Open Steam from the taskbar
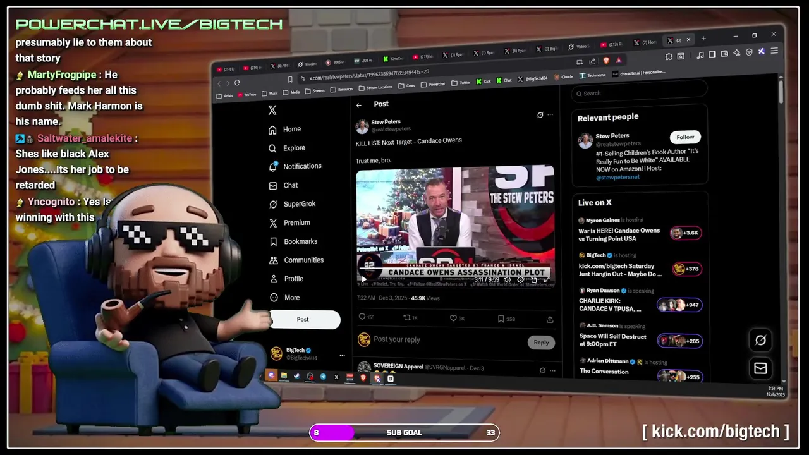This screenshot has height=455, width=809. click(296, 377)
